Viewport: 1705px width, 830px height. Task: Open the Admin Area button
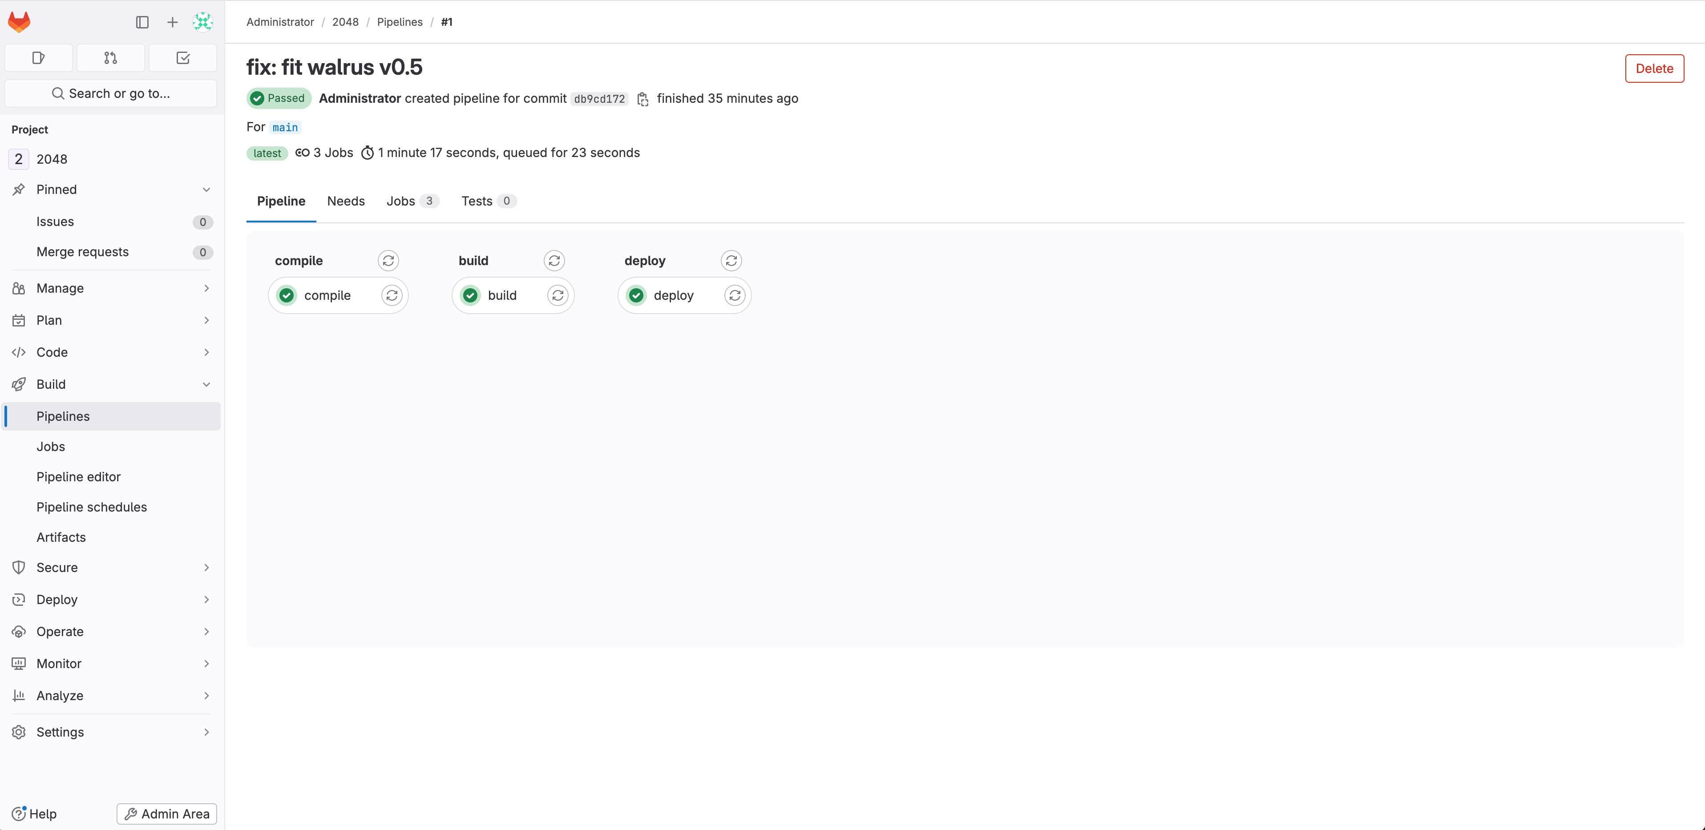(x=167, y=814)
